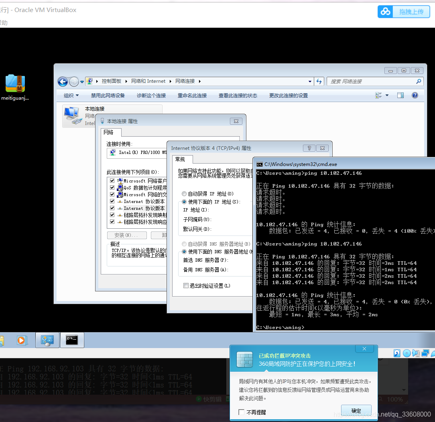
Task: Click the cmd.exe title bar icon
Action: (x=259, y=164)
